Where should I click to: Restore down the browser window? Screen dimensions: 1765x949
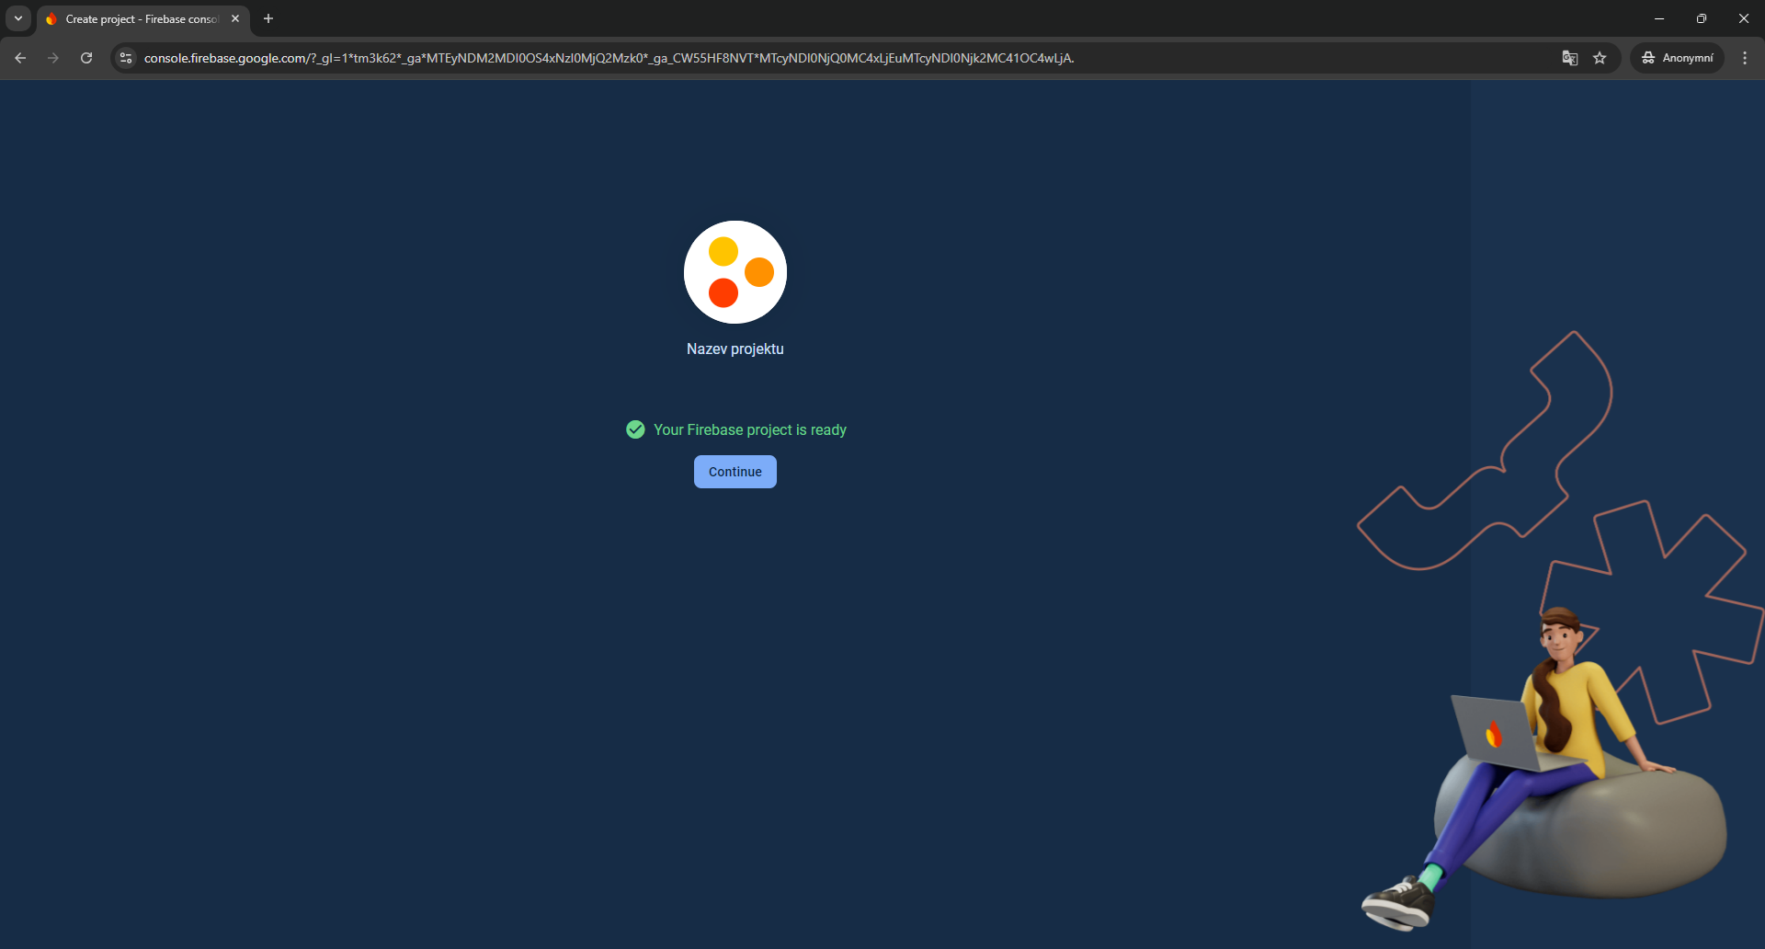pos(1702,18)
